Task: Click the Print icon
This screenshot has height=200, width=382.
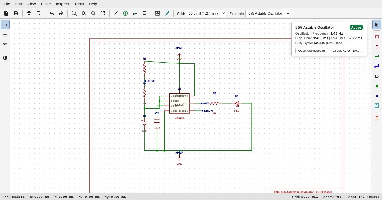Action: point(29,13)
